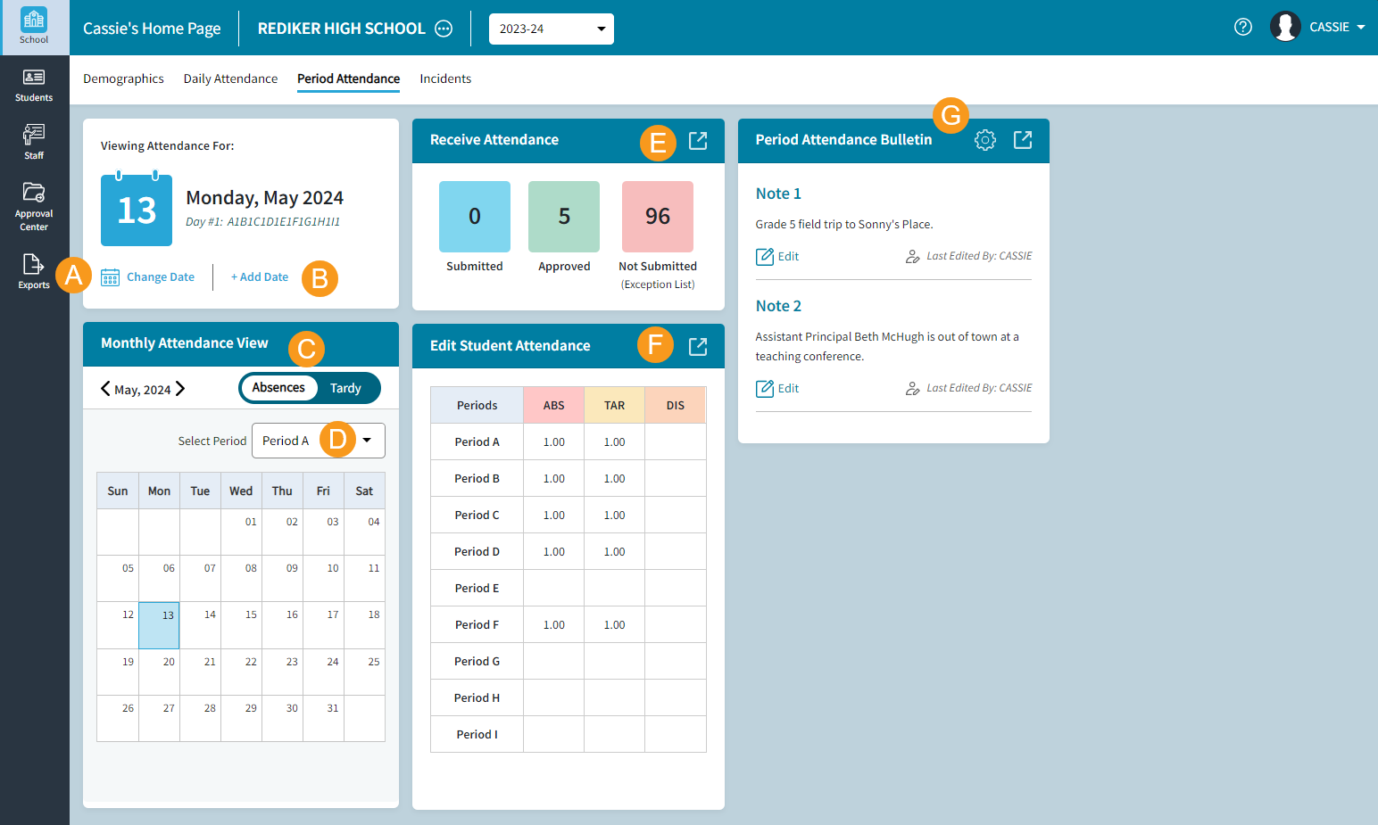Edit Note 1 using the pencil icon

click(766, 256)
